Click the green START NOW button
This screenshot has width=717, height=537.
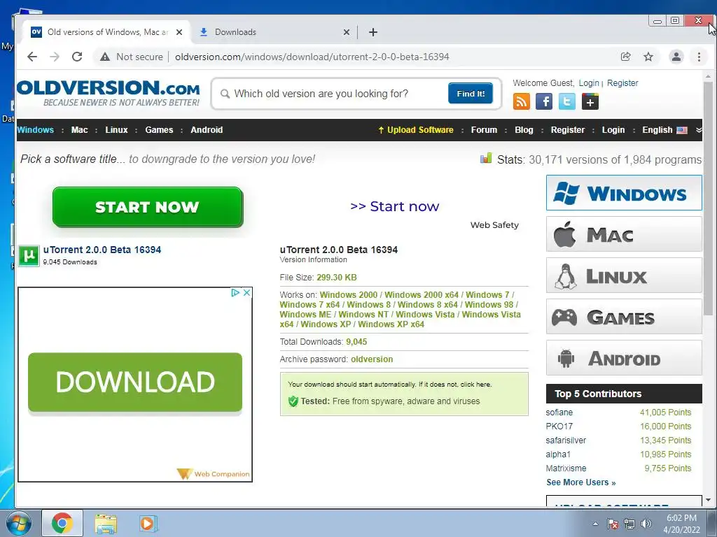pyautogui.click(x=148, y=207)
